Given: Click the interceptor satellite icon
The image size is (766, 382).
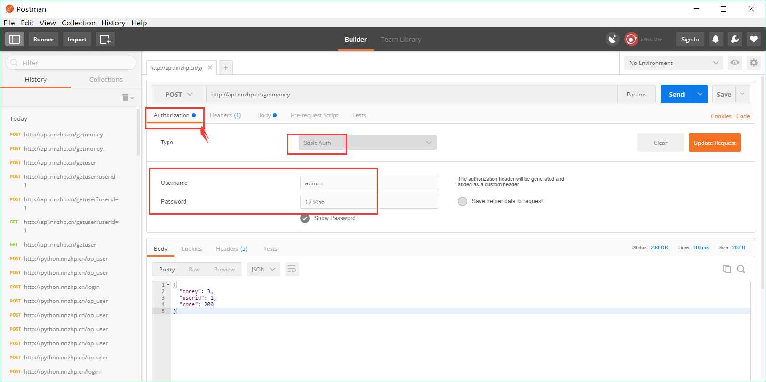Looking at the screenshot, I should 612,39.
